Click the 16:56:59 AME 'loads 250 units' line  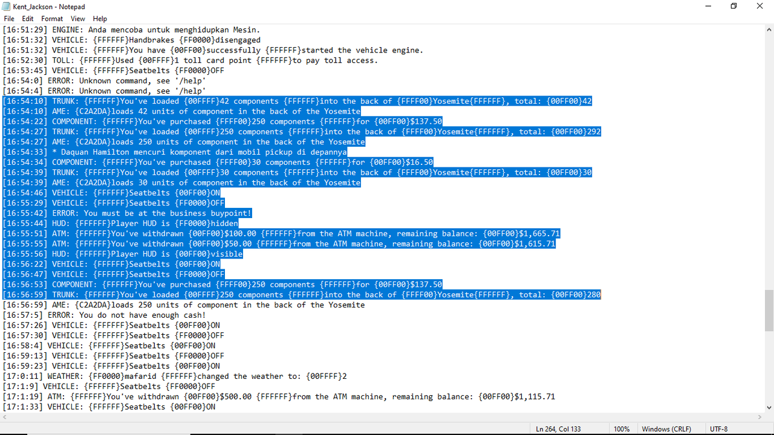tap(184, 305)
